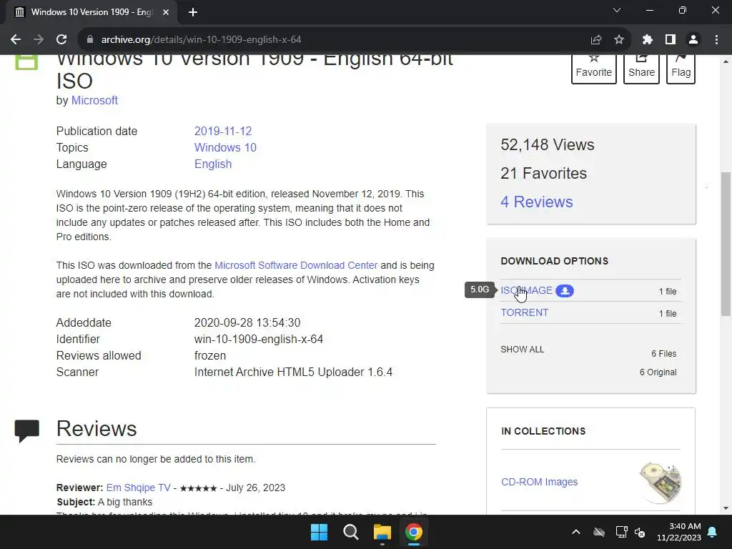
Task: Open Chrome extensions puzzle icon
Action: click(x=647, y=40)
